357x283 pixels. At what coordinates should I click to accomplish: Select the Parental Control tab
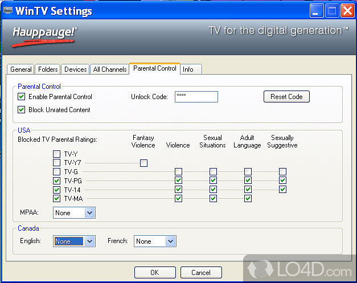click(x=155, y=68)
